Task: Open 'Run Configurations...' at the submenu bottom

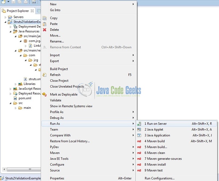Action: tap(159, 178)
